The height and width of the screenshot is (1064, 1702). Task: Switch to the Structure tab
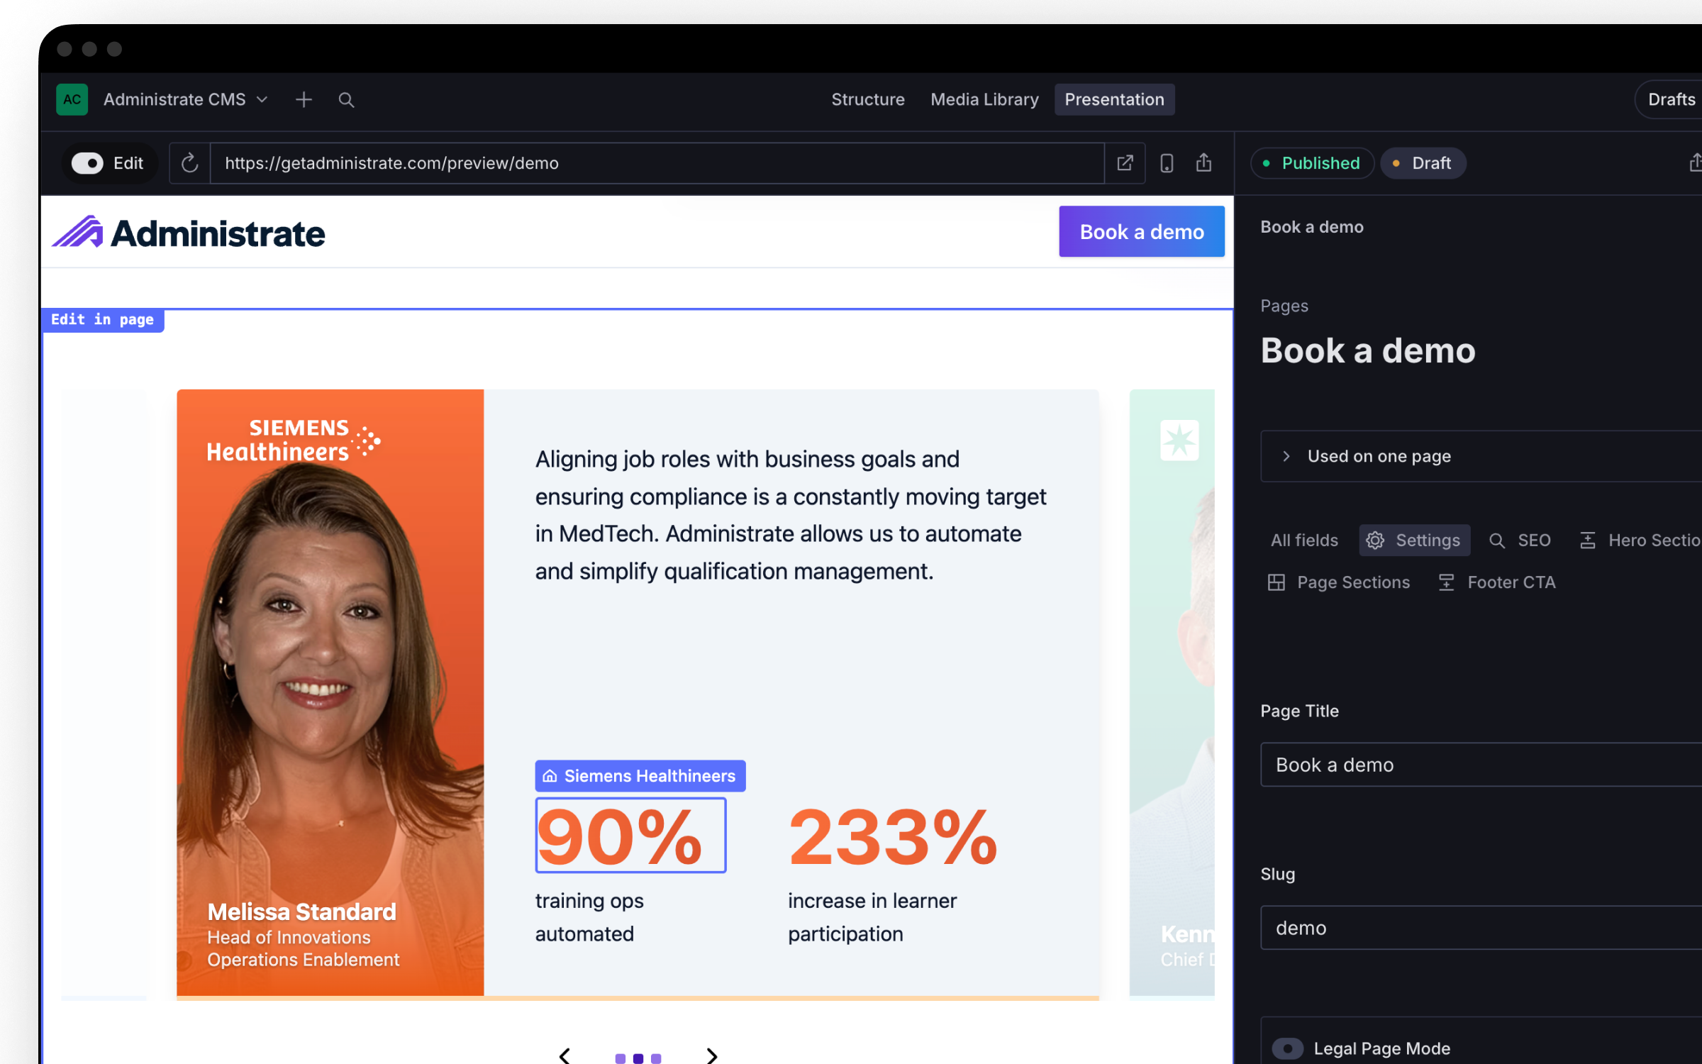tap(867, 99)
